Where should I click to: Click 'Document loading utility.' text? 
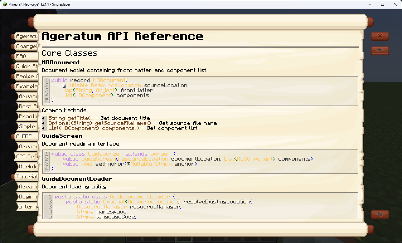point(75,186)
